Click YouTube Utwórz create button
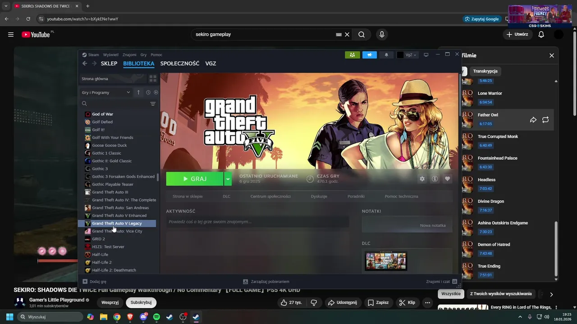 tap(517, 34)
